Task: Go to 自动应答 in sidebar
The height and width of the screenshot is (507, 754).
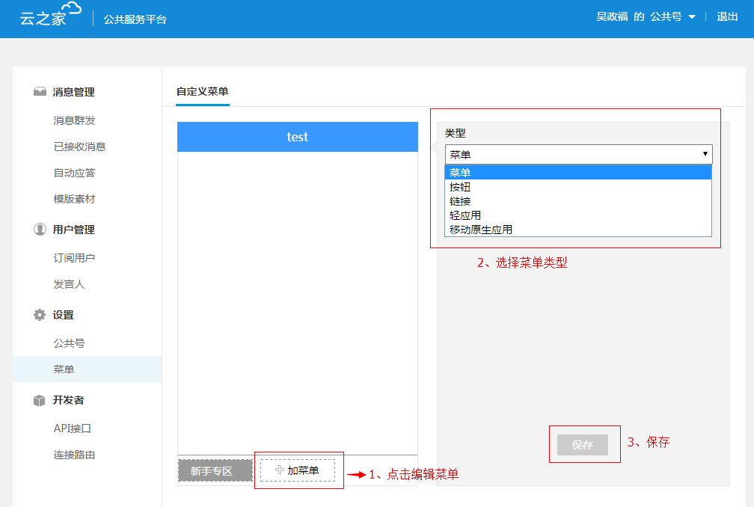Action: [x=74, y=173]
